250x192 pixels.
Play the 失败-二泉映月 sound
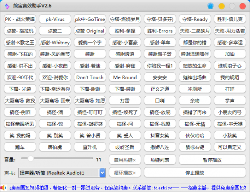pos(195,31)
